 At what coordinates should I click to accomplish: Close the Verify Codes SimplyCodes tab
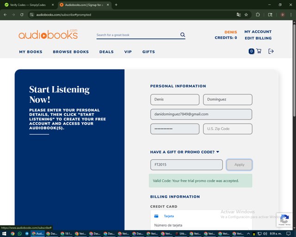click(53, 5)
